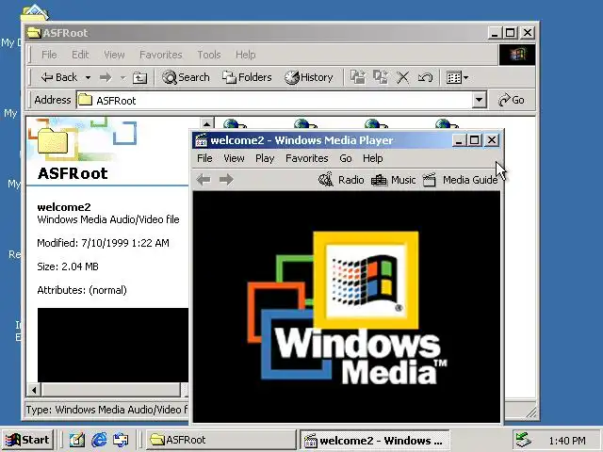The height and width of the screenshot is (452, 603).
Task: Click the welcome2 file name text
Action: [x=64, y=207]
